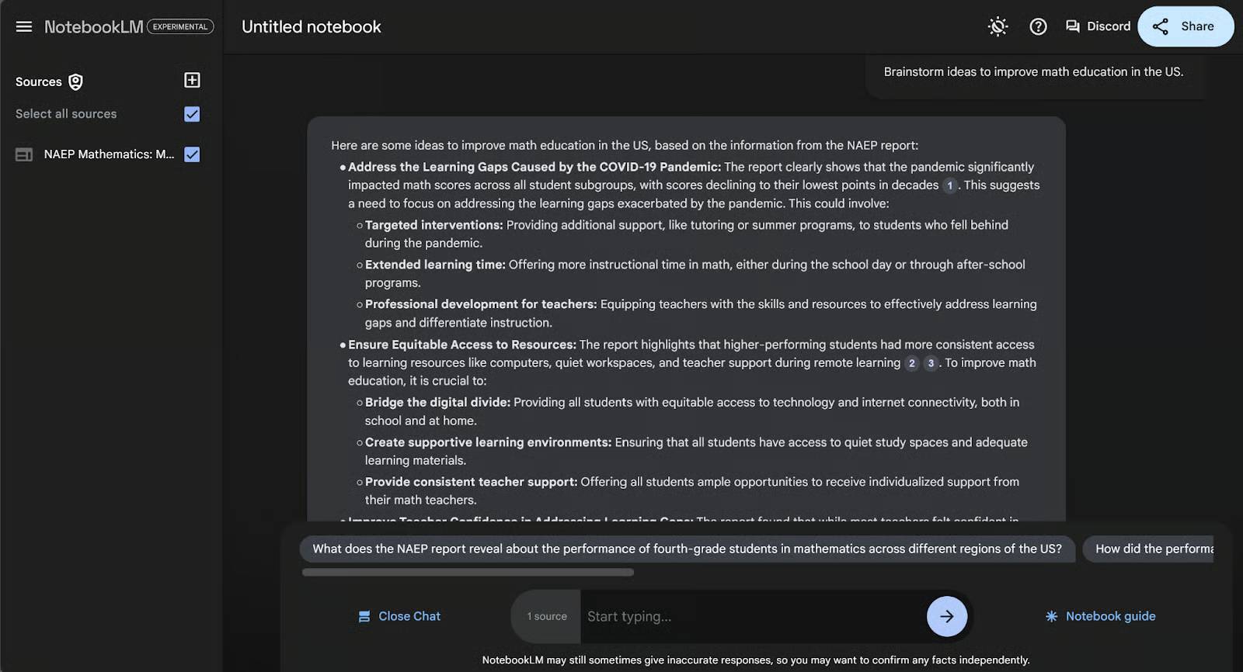Open the NAEP Mathematics source item

pyautogui.click(x=109, y=154)
